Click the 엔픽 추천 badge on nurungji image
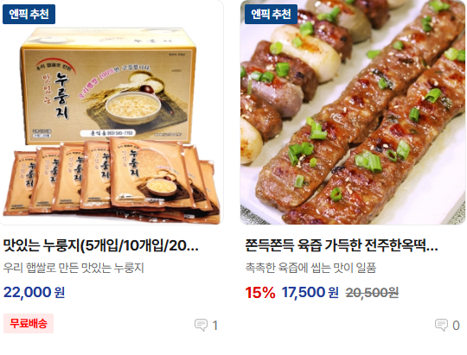Image resolution: width=467 pixels, height=355 pixels. [x=29, y=14]
